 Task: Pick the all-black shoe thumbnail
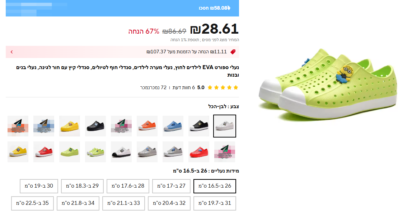[95, 126]
